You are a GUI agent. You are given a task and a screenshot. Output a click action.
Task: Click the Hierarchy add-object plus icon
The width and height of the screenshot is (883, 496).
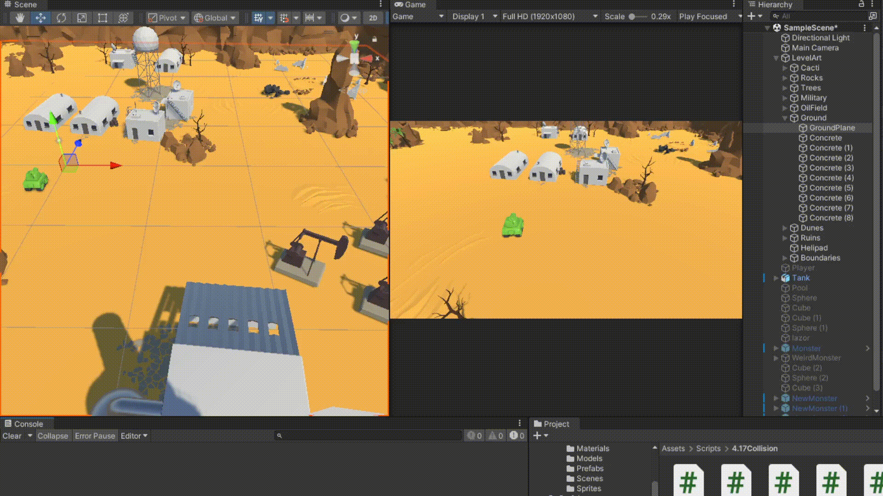[751, 16]
